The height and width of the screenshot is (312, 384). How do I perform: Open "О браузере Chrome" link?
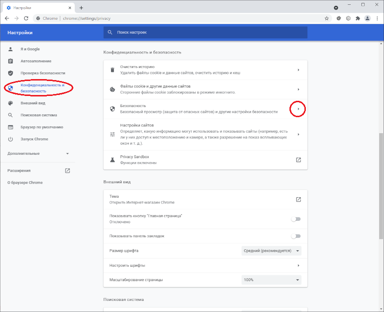click(25, 183)
